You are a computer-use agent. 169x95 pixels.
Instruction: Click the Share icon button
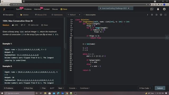(x=45, y=25)
